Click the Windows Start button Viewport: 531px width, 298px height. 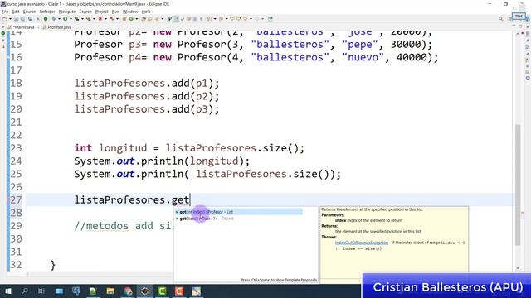(7, 291)
